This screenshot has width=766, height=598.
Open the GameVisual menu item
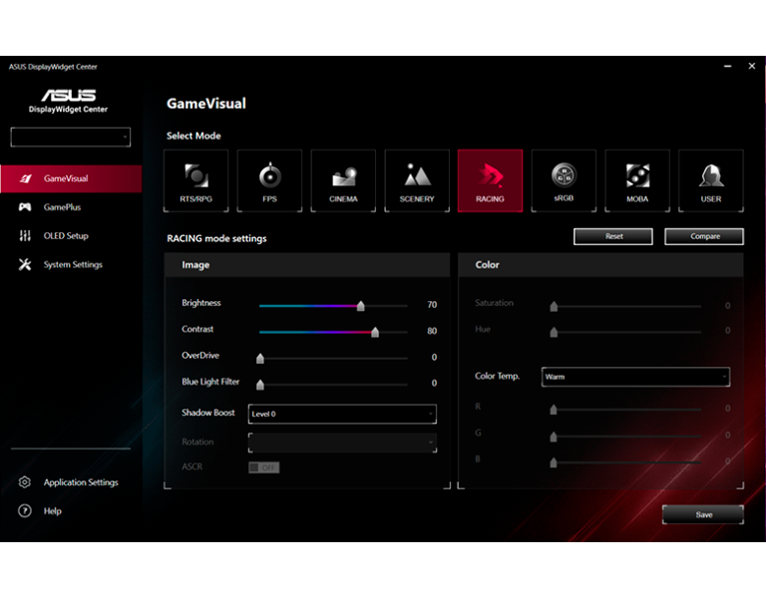click(x=71, y=178)
